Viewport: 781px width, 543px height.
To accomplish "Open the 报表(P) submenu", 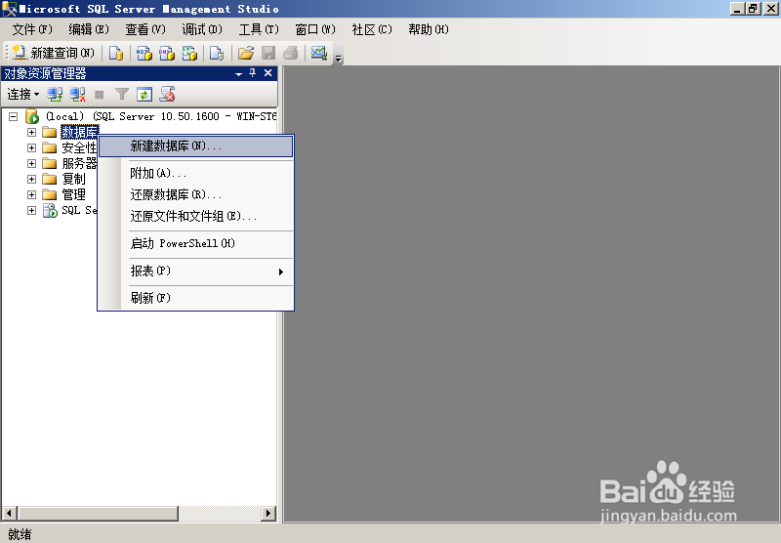I will (x=196, y=271).
